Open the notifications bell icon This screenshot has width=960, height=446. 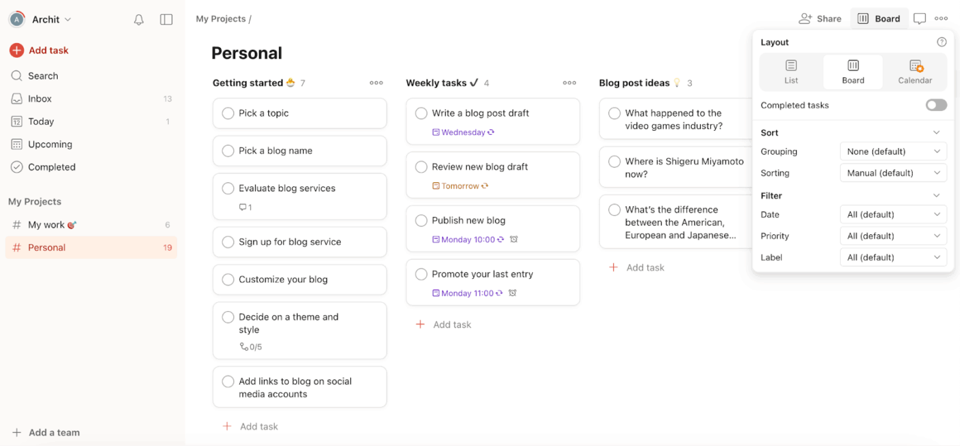pyautogui.click(x=139, y=19)
